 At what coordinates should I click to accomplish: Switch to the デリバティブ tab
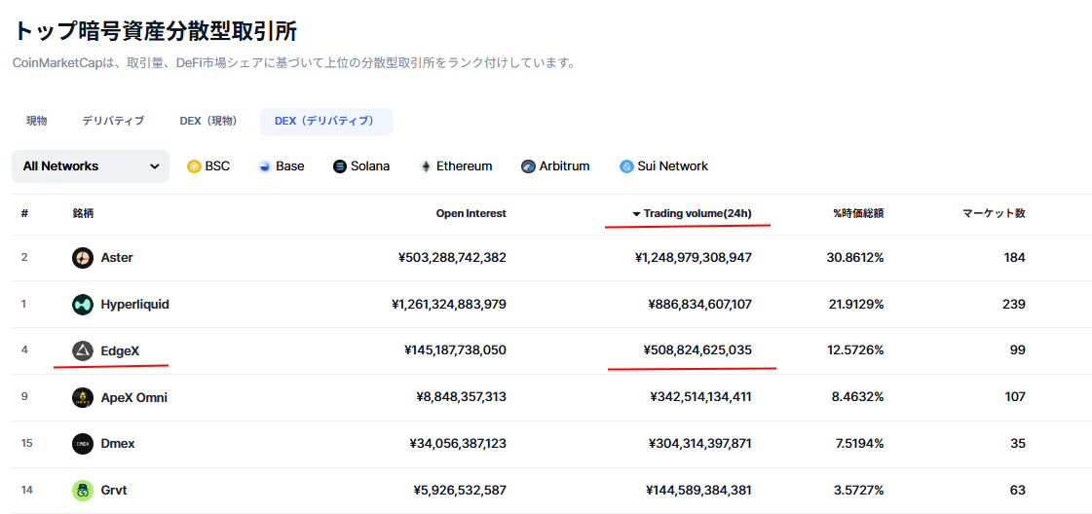click(x=113, y=121)
